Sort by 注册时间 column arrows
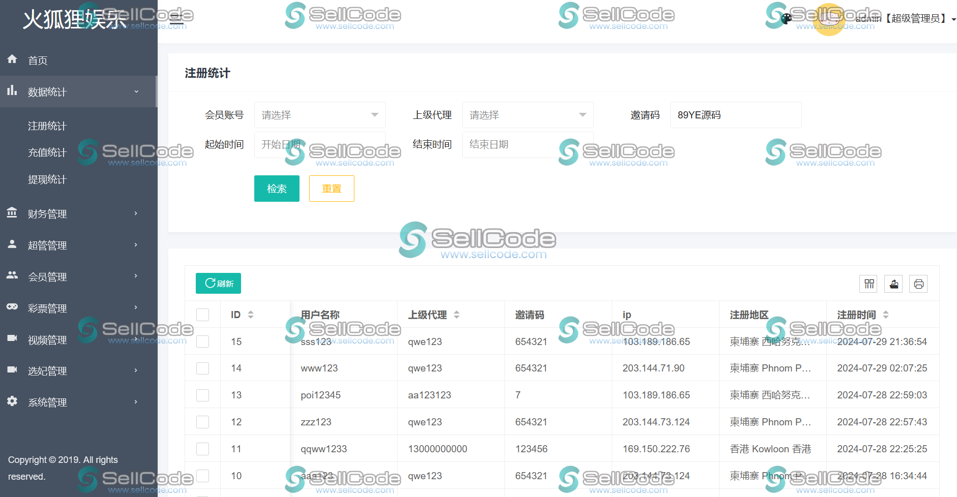Viewport: 957px width, 497px height. (x=886, y=315)
